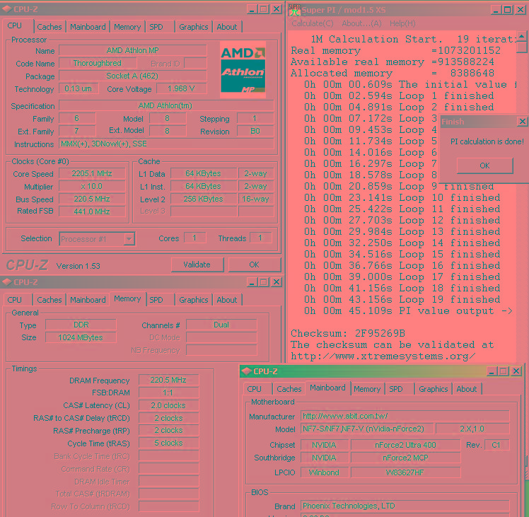Confirm PI calculation done with OK

[x=485, y=165]
